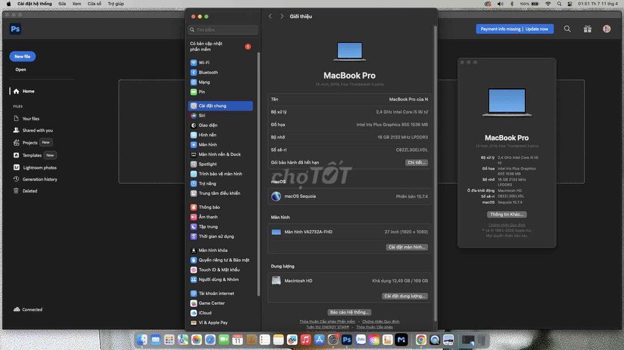The height and width of the screenshot is (350, 624).
Task: Open Chứng nhận Quy định link
Action: pos(380,321)
